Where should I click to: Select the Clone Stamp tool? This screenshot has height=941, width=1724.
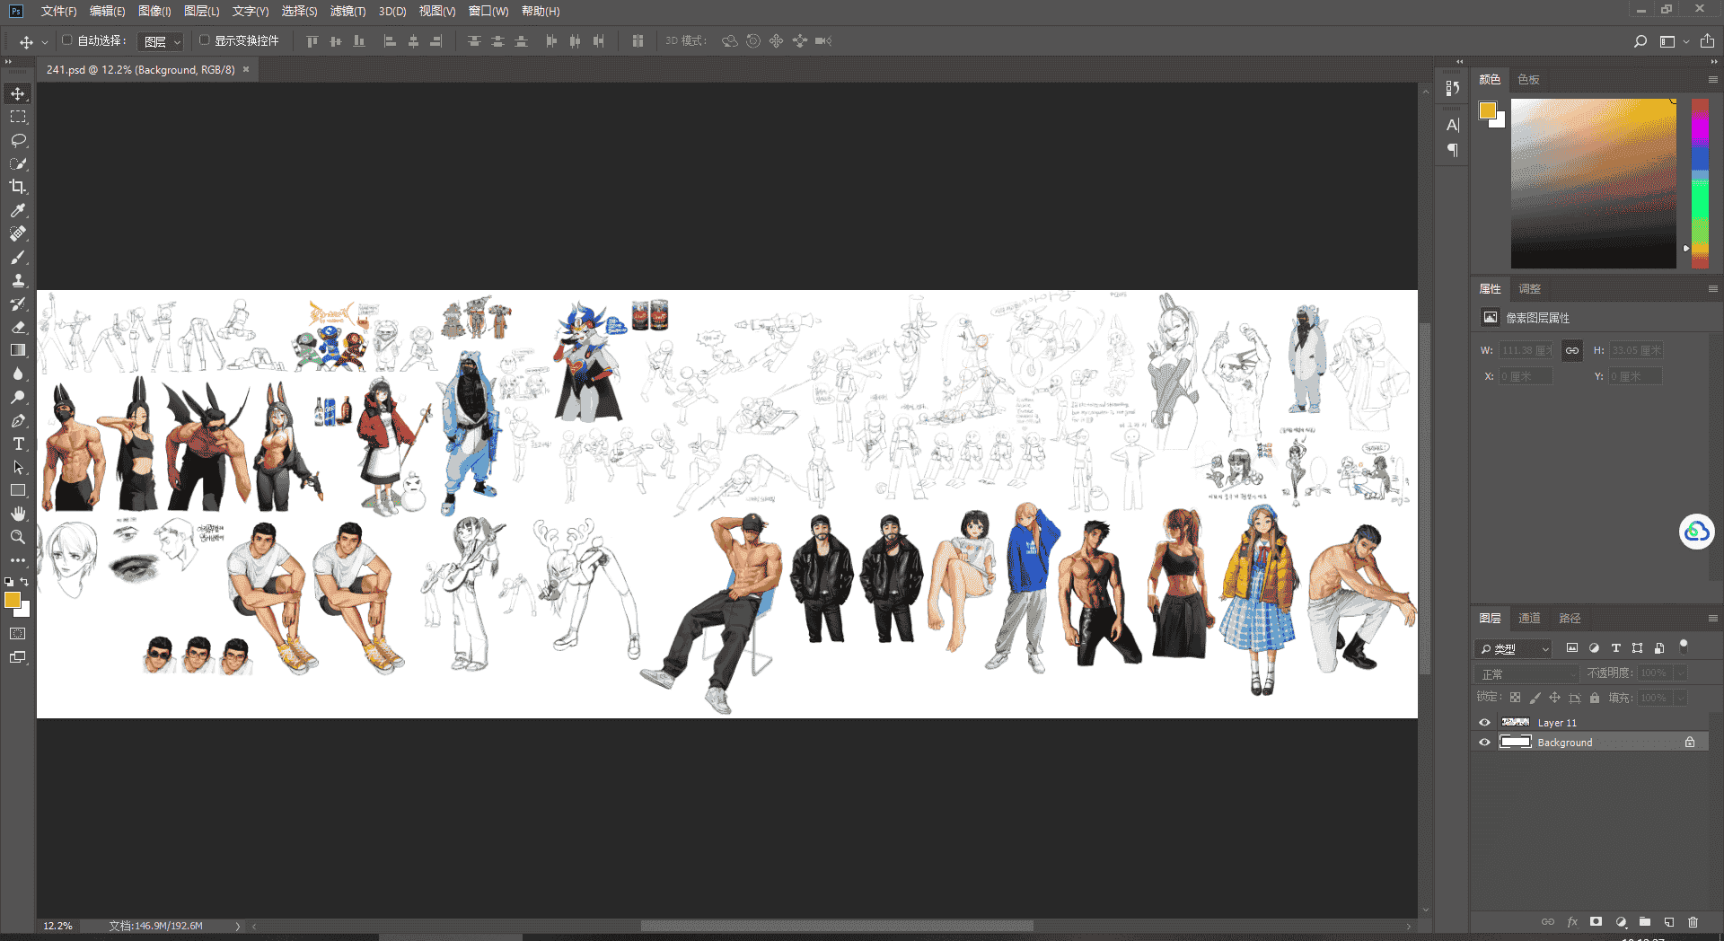point(18,280)
